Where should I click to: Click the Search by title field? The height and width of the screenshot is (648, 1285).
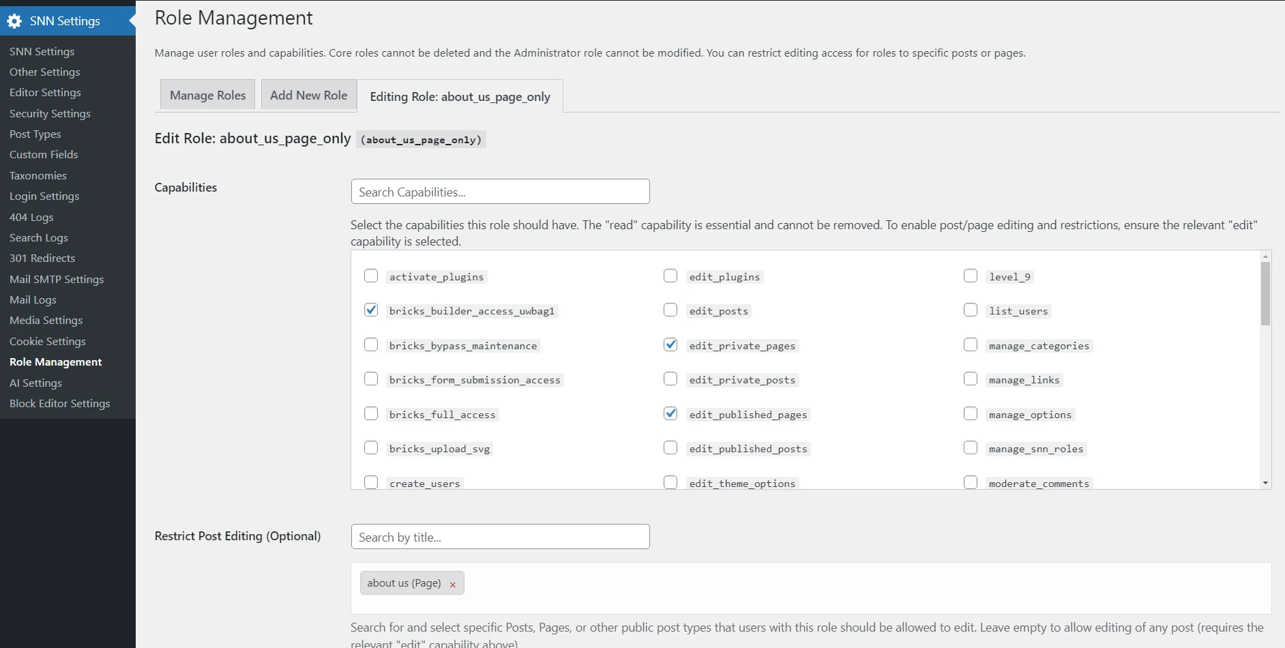click(500, 537)
